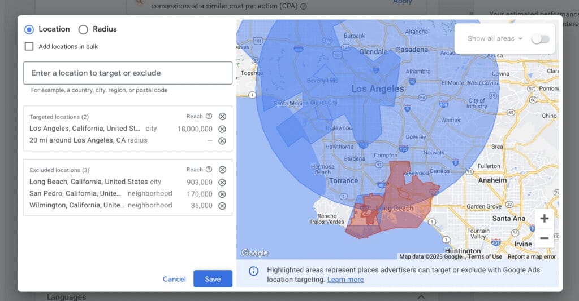Toggle the Show all areas switch

[541, 39]
